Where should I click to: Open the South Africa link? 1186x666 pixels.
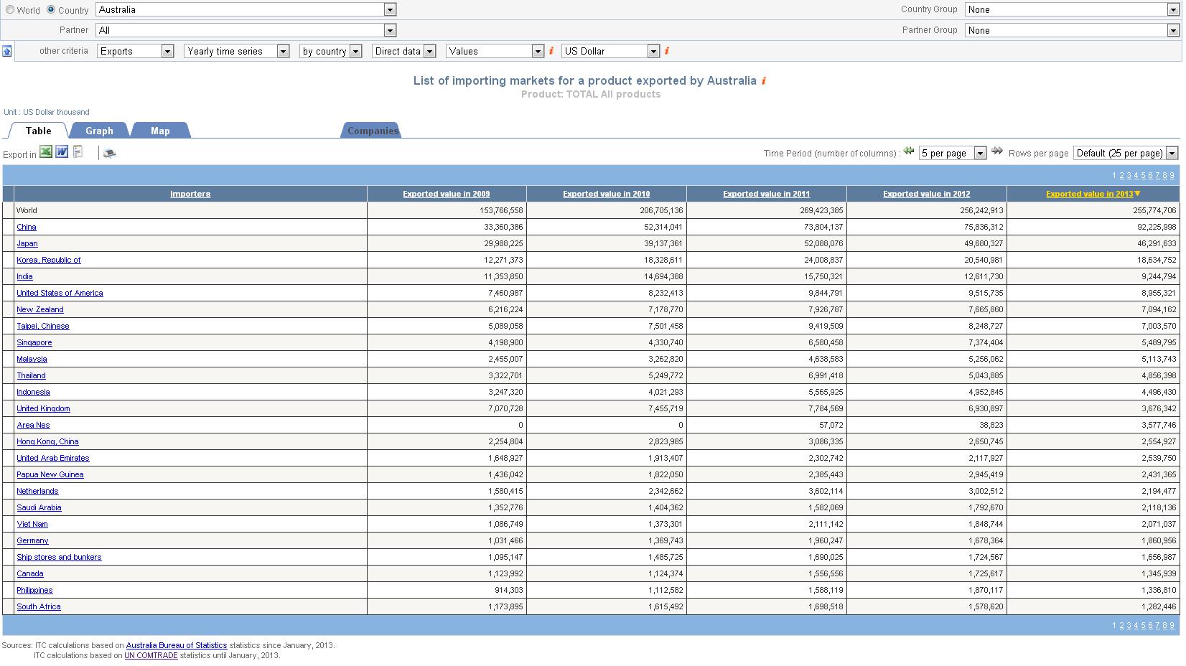(x=39, y=606)
